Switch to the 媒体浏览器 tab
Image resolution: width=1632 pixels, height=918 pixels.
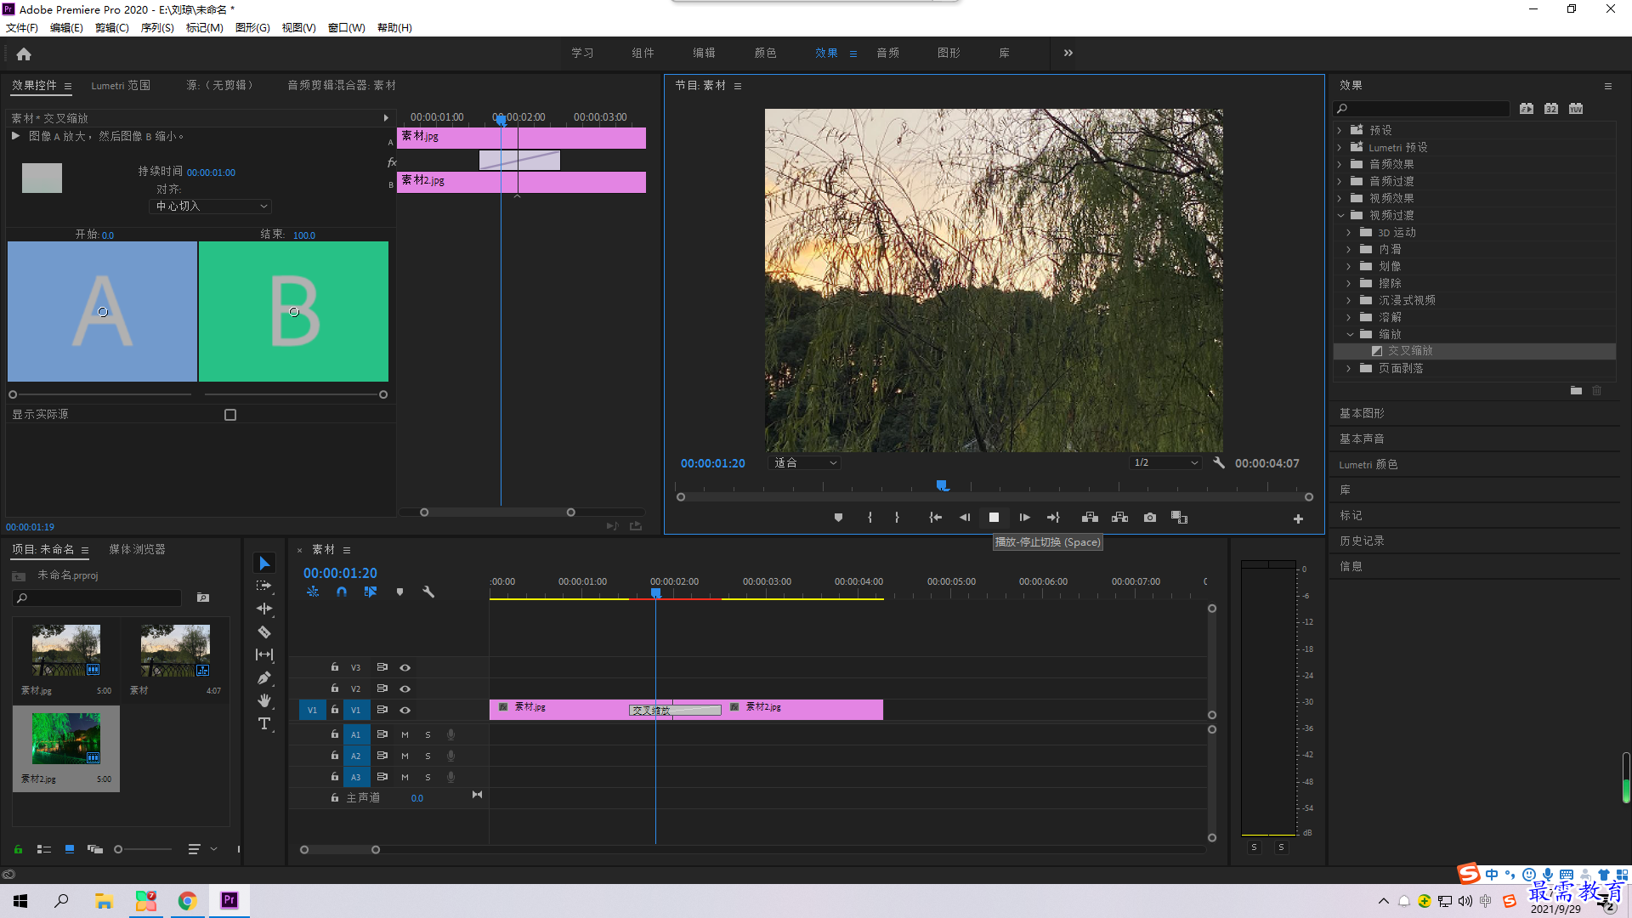pos(137,550)
